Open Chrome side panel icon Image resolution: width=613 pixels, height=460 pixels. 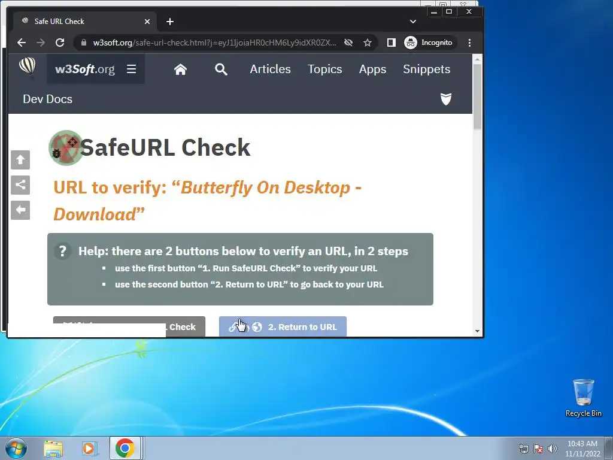[392, 43]
